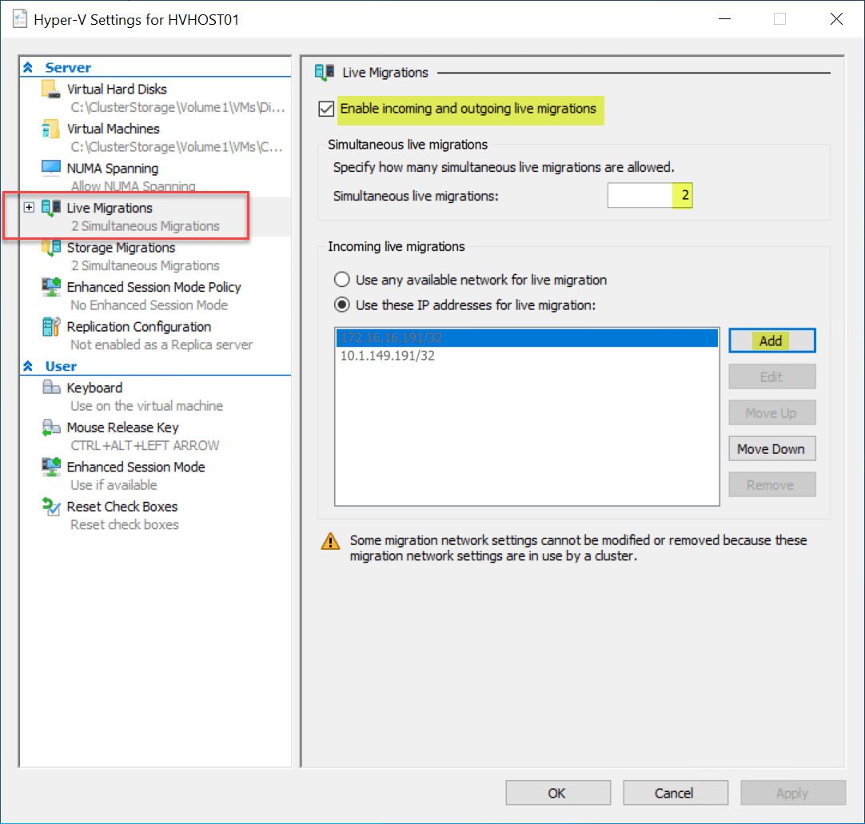Click 'Use if available' subtext
Screen dimensions: 865x824
114,485
